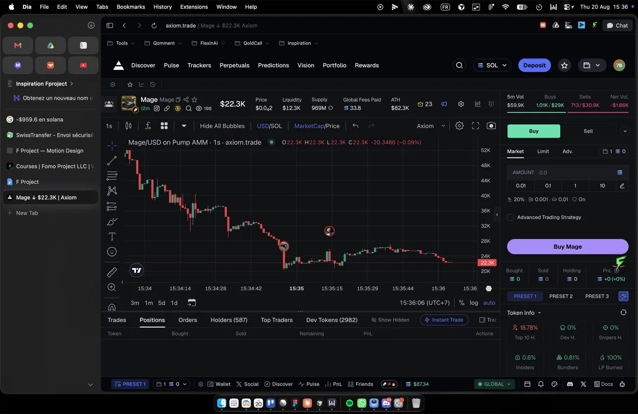Select the zoom-in magnifier tool
The width and height of the screenshot is (638, 414).
pos(112,287)
